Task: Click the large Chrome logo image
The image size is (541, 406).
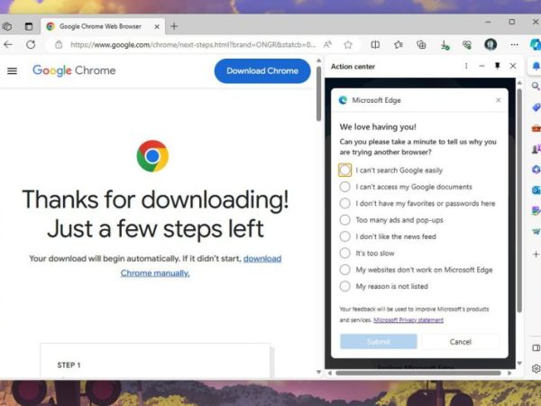Action: (152, 156)
